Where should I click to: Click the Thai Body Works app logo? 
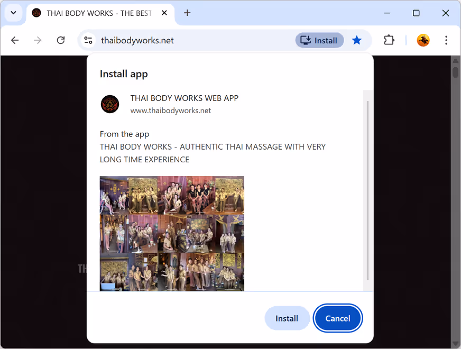[x=110, y=104]
